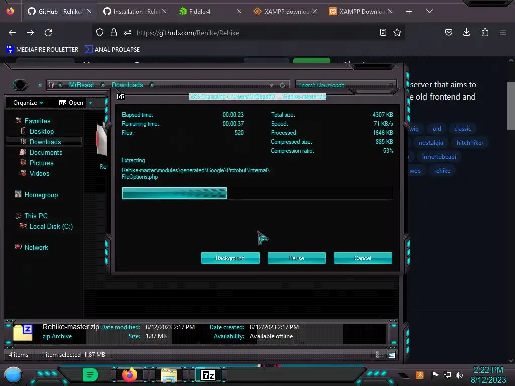The width and height of the screenshot is (515, 386).
Task: Open MEDIAFIRE ROULETTER bookmark
Action: tap(42, 50)
